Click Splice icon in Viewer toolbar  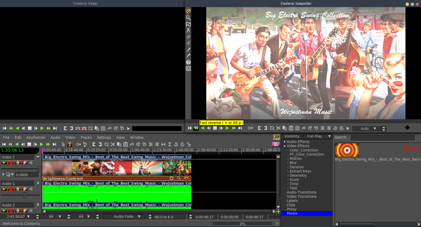click(78, 129)
